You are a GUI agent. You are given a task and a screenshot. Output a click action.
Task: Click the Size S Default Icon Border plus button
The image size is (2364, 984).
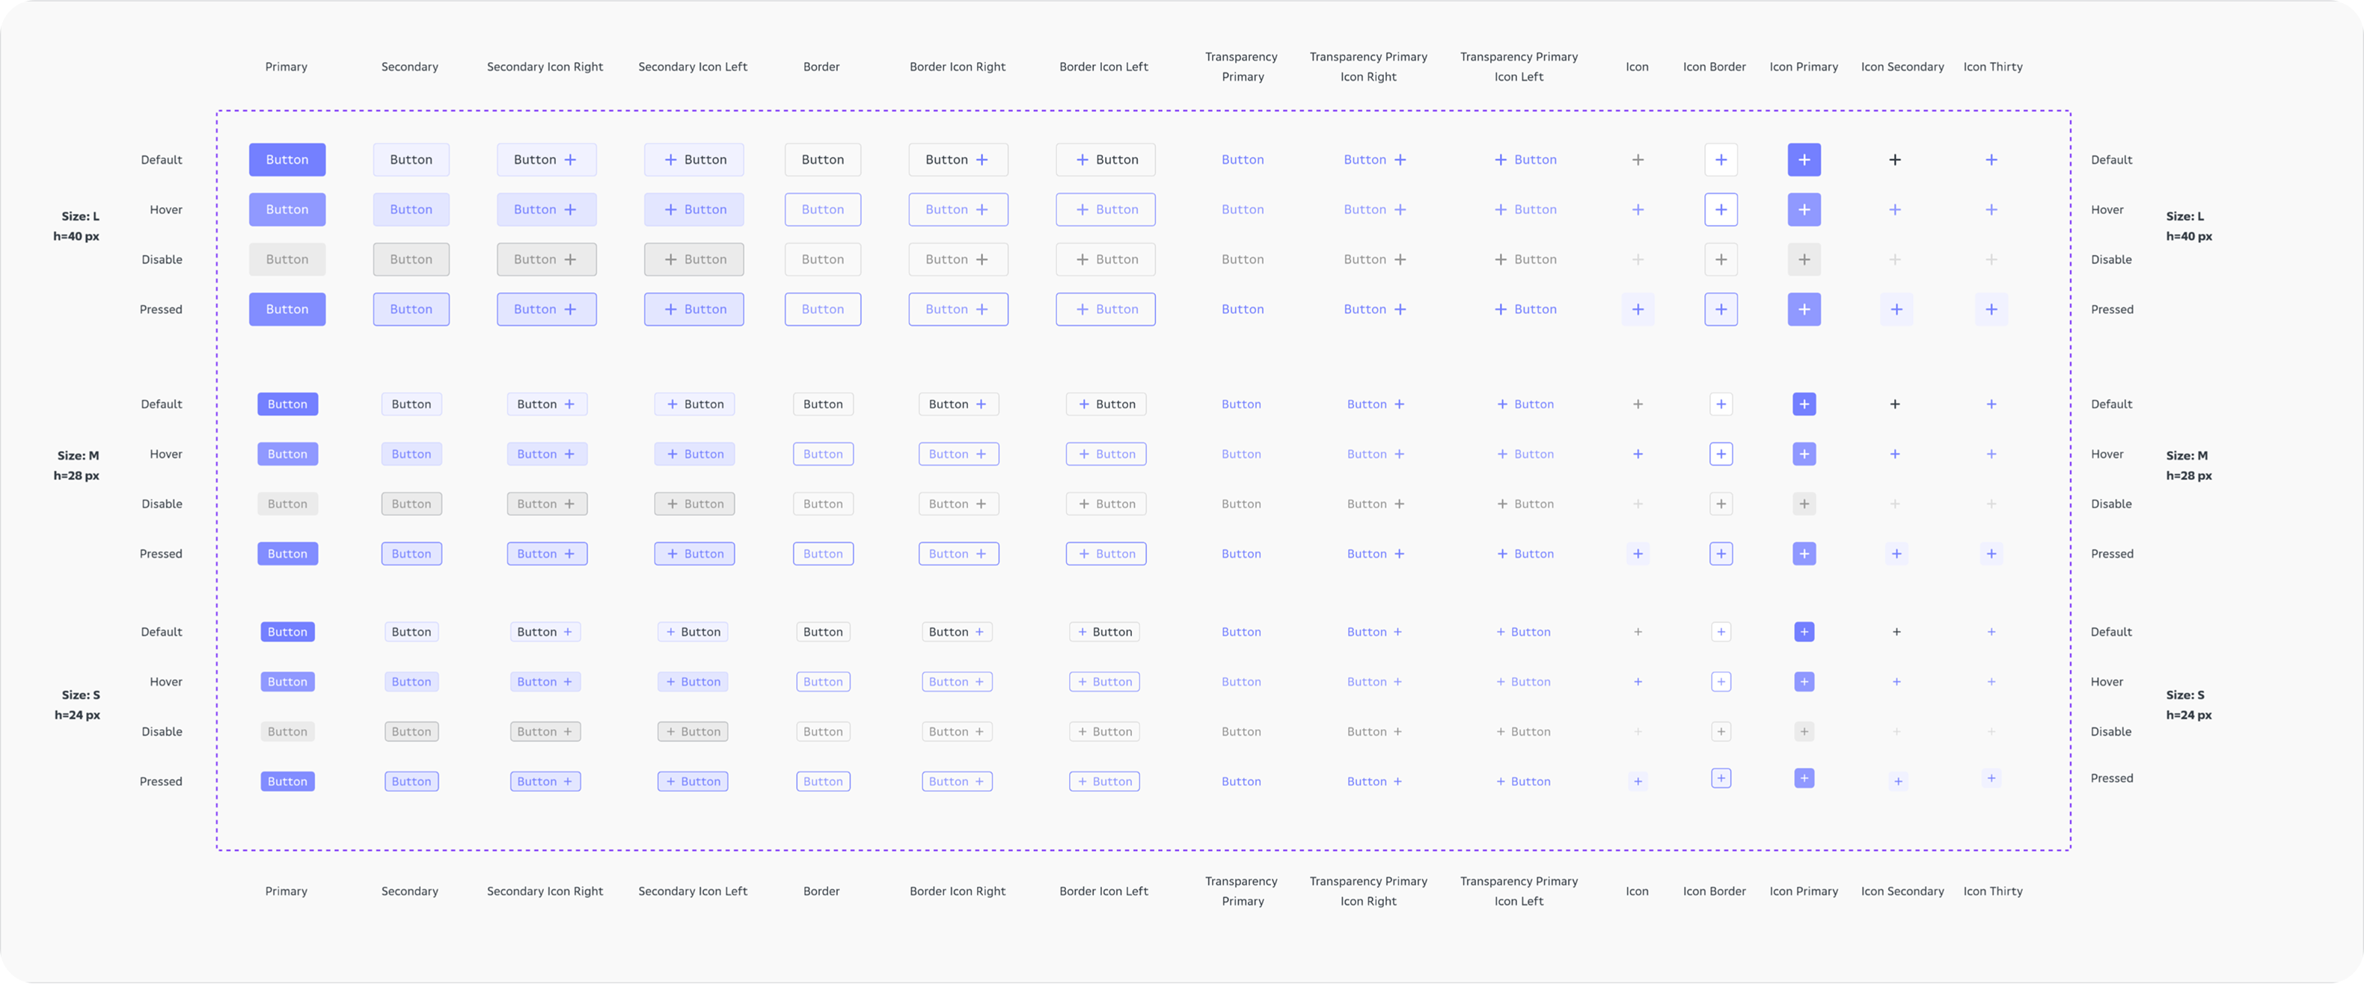pyautogui.click(x=1721, y=632)
